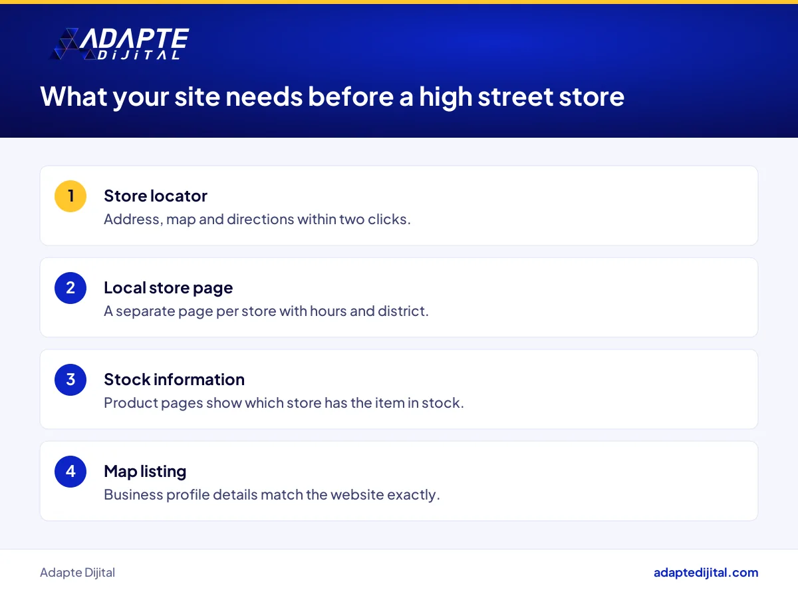Select the headline 'What your site needs before a high street store'
Viewport: 798px width, 606px height.
click(332, 96)
